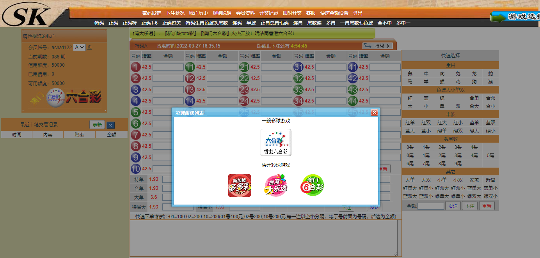Open the 开奖记录 menu item

(268, 13)
